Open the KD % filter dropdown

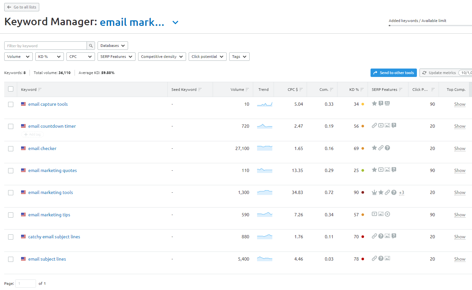(50, 57)
